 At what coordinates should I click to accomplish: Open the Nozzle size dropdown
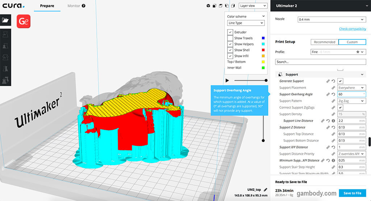[x=331, y=20]
